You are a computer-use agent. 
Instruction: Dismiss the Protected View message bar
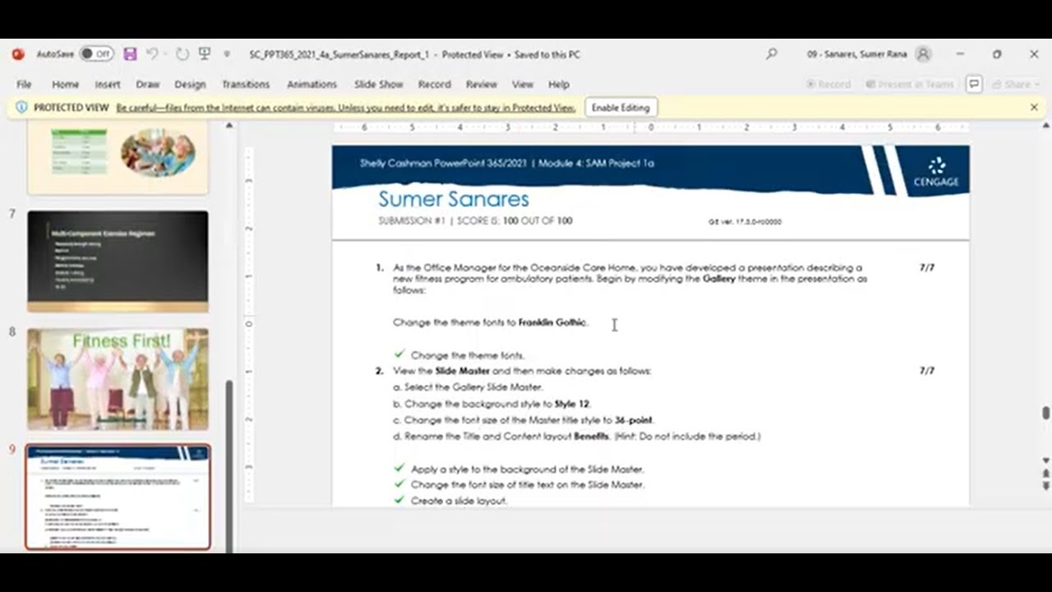1034,108
